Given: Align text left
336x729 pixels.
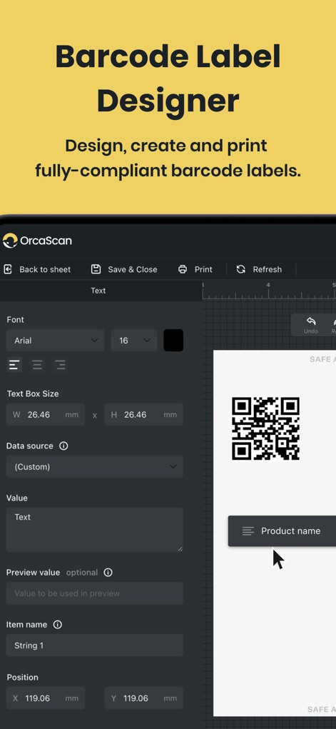Looking at the screenshot, I should (14, 365).
